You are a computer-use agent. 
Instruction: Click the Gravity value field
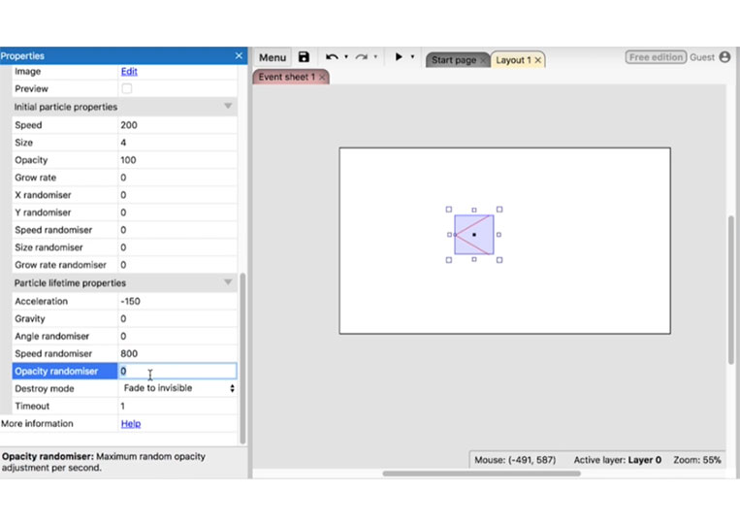177,318
